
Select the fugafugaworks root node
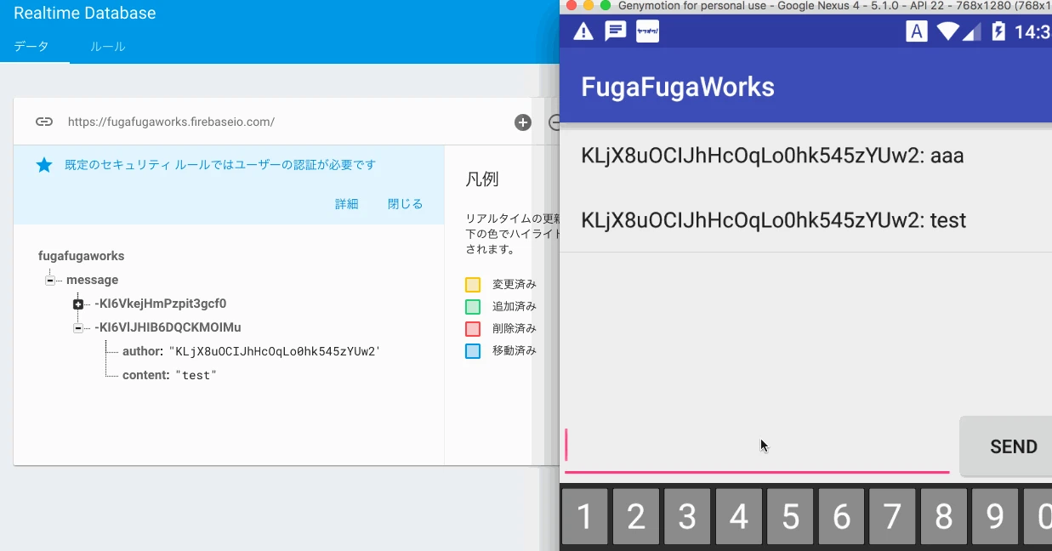82,256
